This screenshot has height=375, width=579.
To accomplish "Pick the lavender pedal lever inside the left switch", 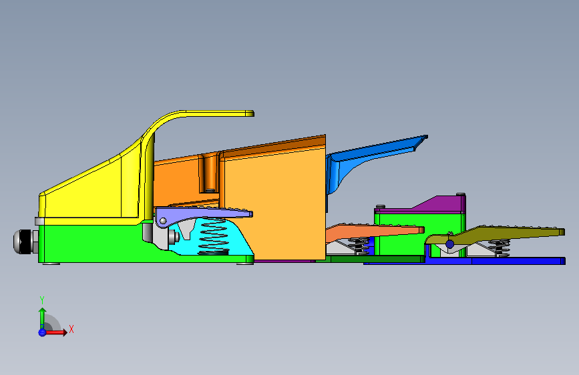I will [x=203, y=215].
